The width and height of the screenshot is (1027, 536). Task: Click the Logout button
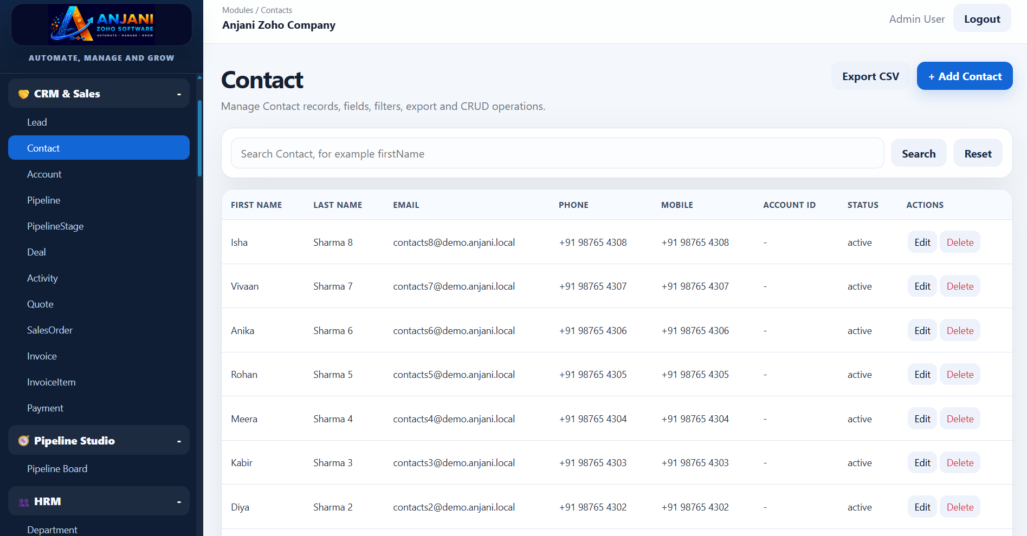(982, 19)
